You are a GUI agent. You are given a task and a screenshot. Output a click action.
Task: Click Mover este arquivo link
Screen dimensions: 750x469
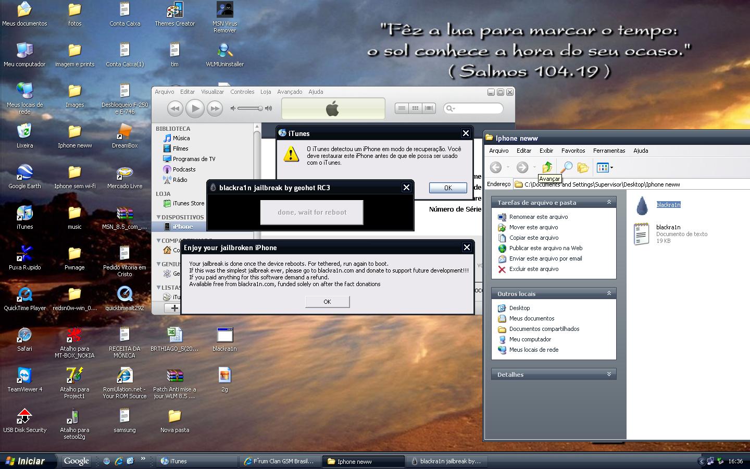(533, 227)
